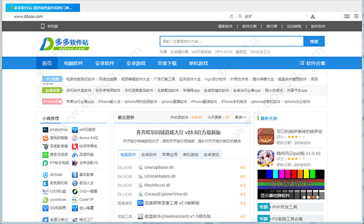Switch to the 苹果应用 update tab
The image size is (364, 224).
170,154
